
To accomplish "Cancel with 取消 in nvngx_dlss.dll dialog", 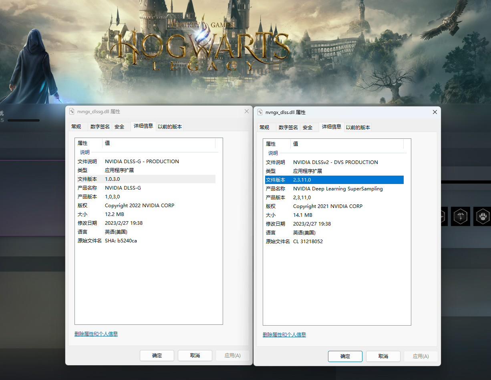I will coord(383,356).
